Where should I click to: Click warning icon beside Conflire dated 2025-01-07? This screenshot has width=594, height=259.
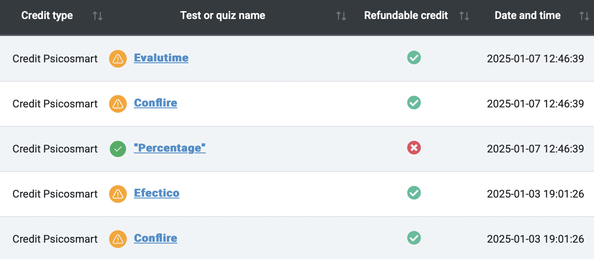pyautogui.click(x=118, y=104)
